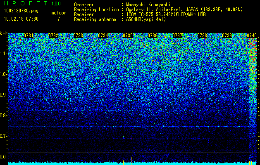Click the 0.6 frequency axis label
The image size is (260, 165).
(3, 157)
